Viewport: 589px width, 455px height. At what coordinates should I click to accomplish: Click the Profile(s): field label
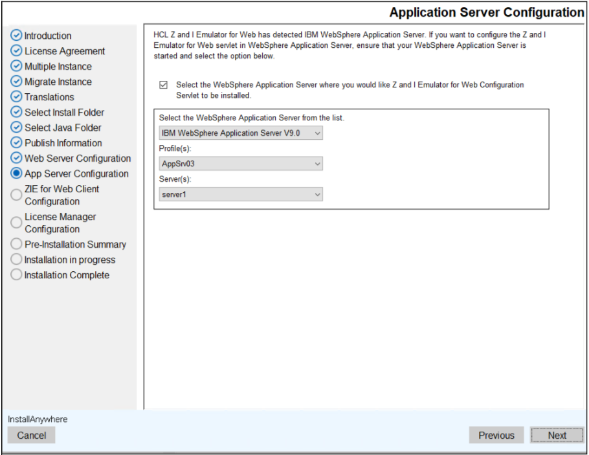[175, 148]
